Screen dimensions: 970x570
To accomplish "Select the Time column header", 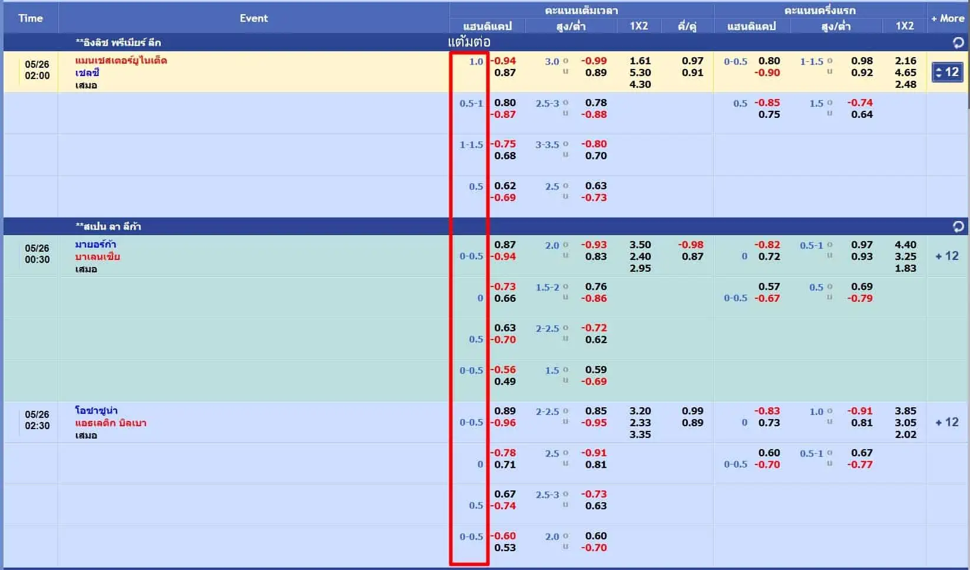I will click(x=31, y=18).
